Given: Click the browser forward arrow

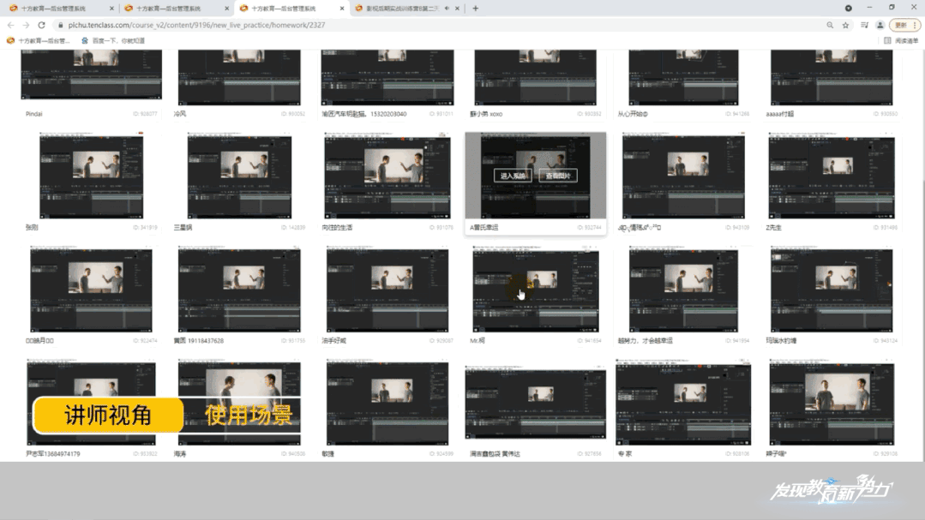Looking at the screenshot, I should pyautogui.click(x=26, y=26).
